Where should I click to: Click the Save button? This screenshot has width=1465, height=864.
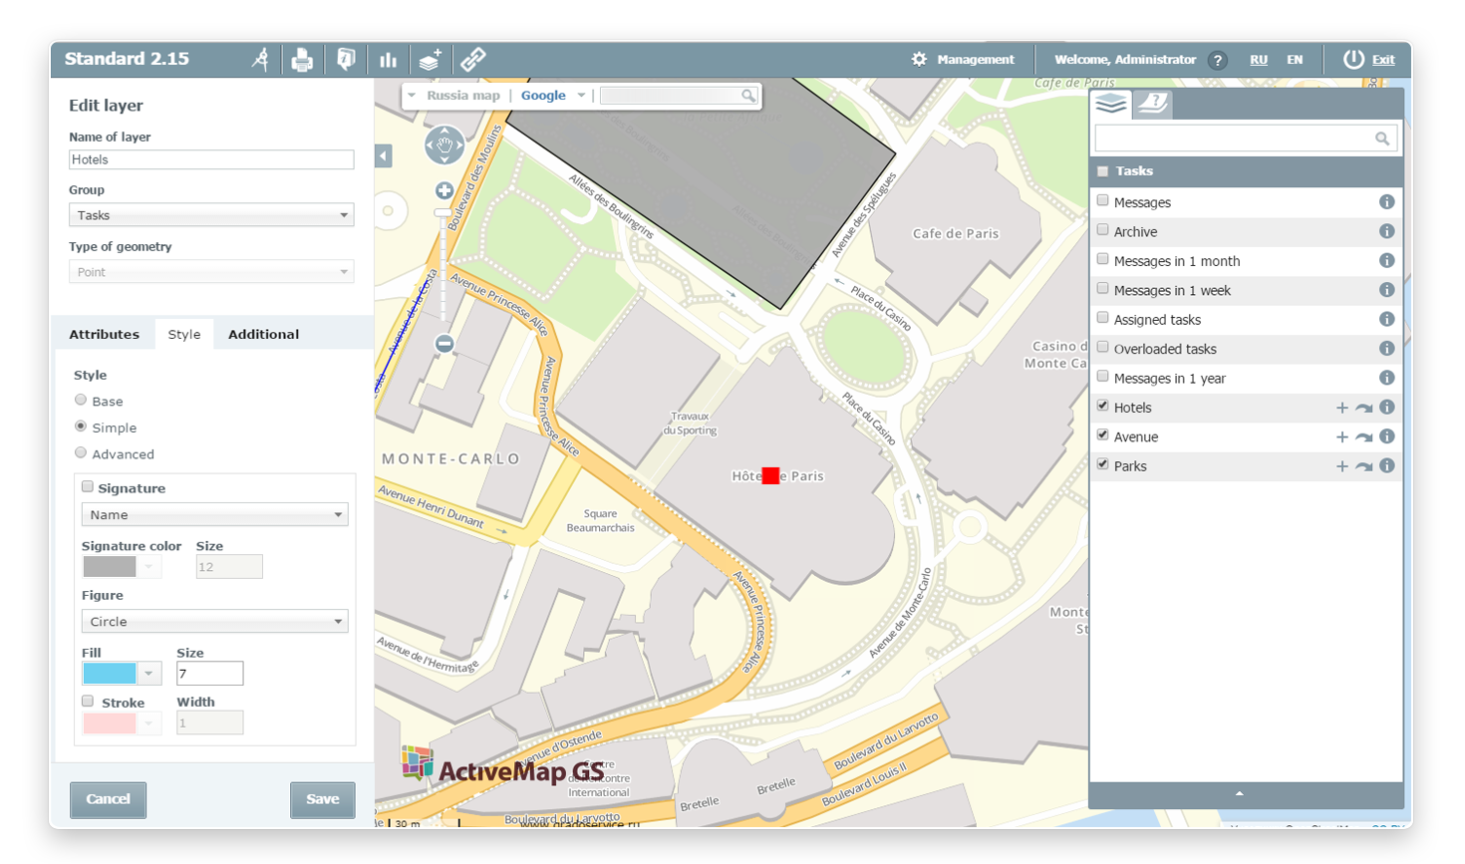[x=322, y=799]
